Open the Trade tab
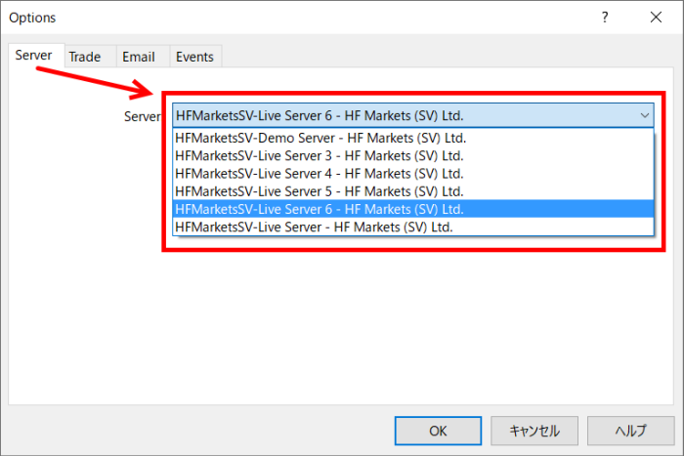 click(85, 57)
